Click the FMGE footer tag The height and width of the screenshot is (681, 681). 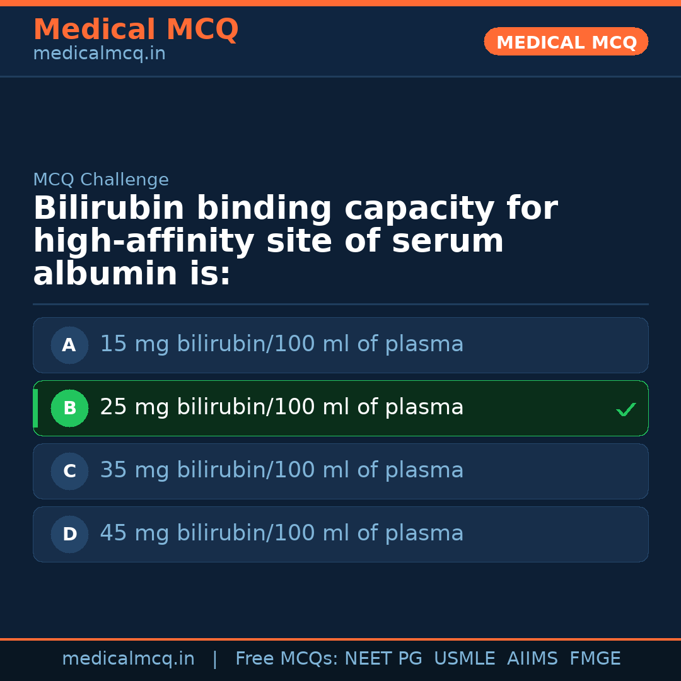tap(595, 659)
